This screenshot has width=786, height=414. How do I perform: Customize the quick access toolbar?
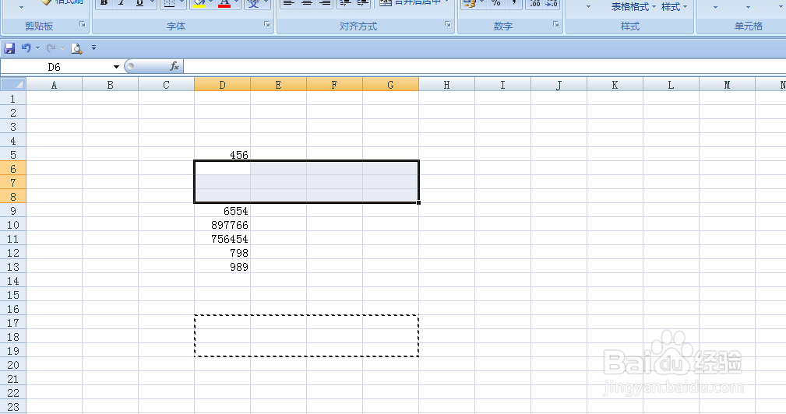(x=93, y=48)
